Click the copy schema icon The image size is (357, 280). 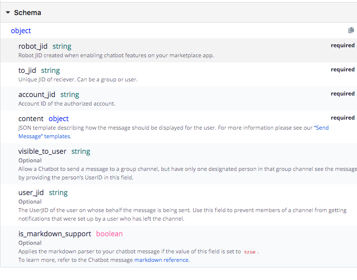coord(351,30)
